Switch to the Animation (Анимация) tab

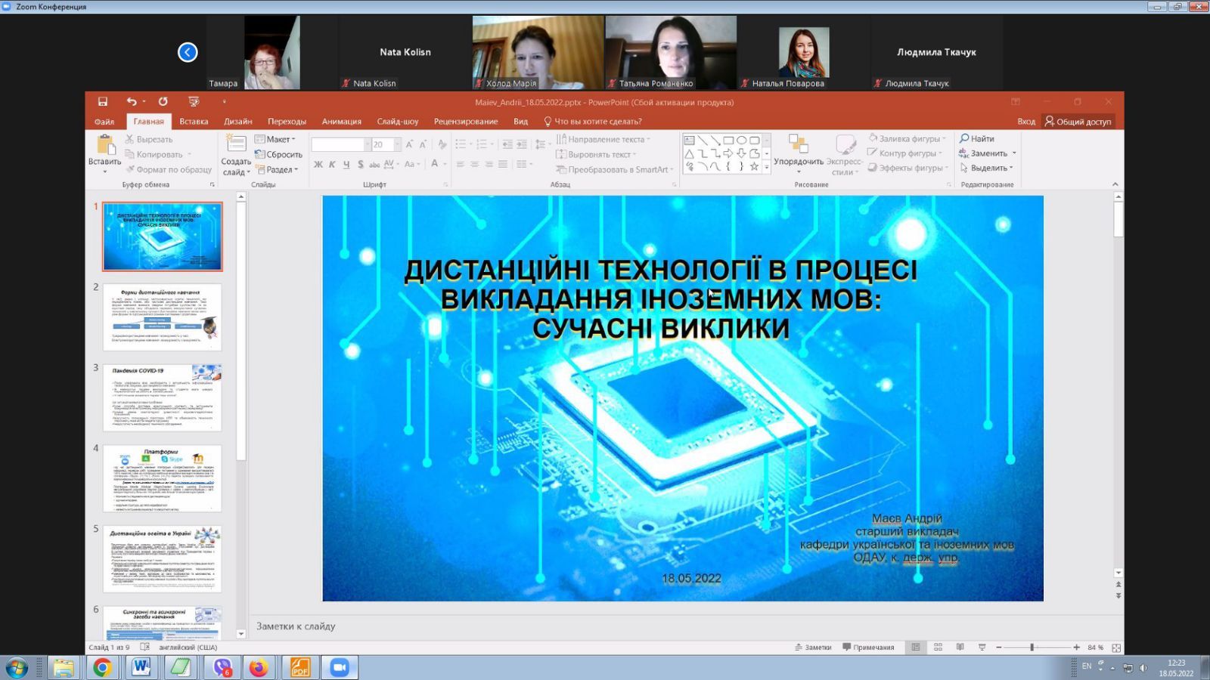(341, 122)
